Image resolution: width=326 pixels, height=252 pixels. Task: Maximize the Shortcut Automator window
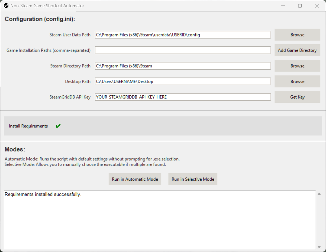pyautogui.click(x=300, y=6)
